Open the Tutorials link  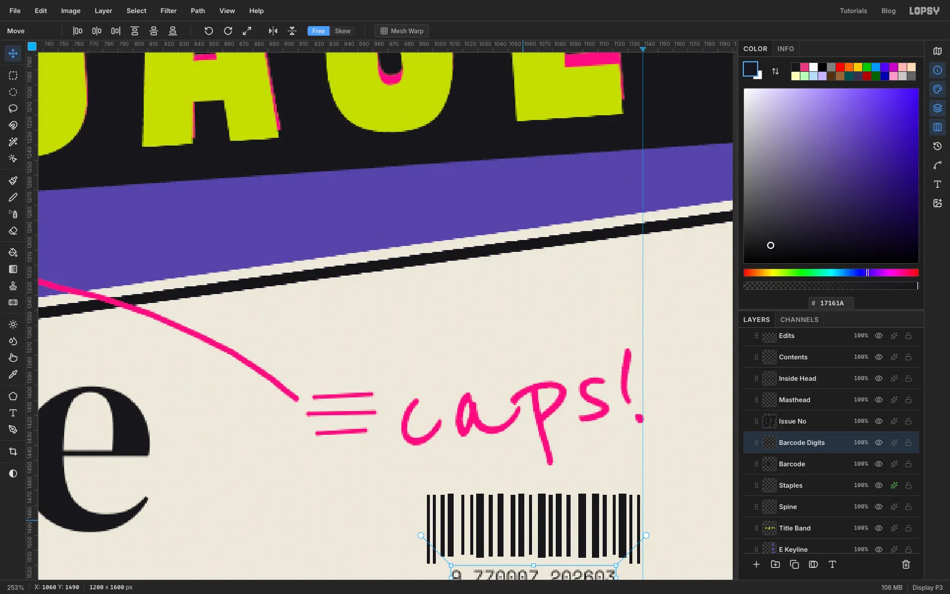click(853, 11)
